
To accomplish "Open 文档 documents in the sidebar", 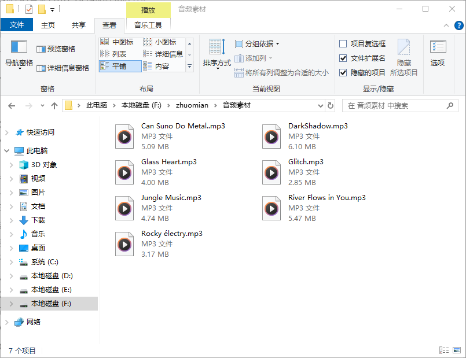I will point(38,206).
